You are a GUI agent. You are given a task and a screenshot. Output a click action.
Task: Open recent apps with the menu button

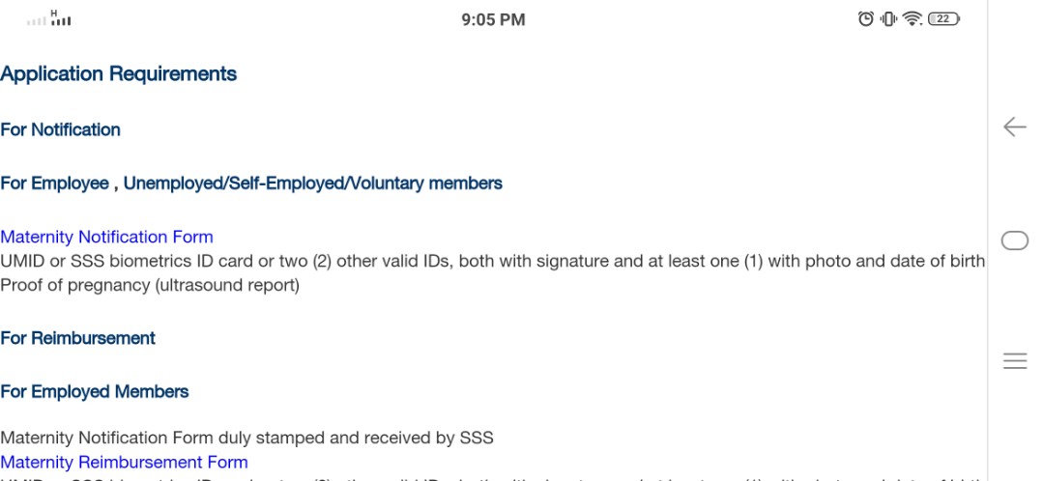[1014, 361]
